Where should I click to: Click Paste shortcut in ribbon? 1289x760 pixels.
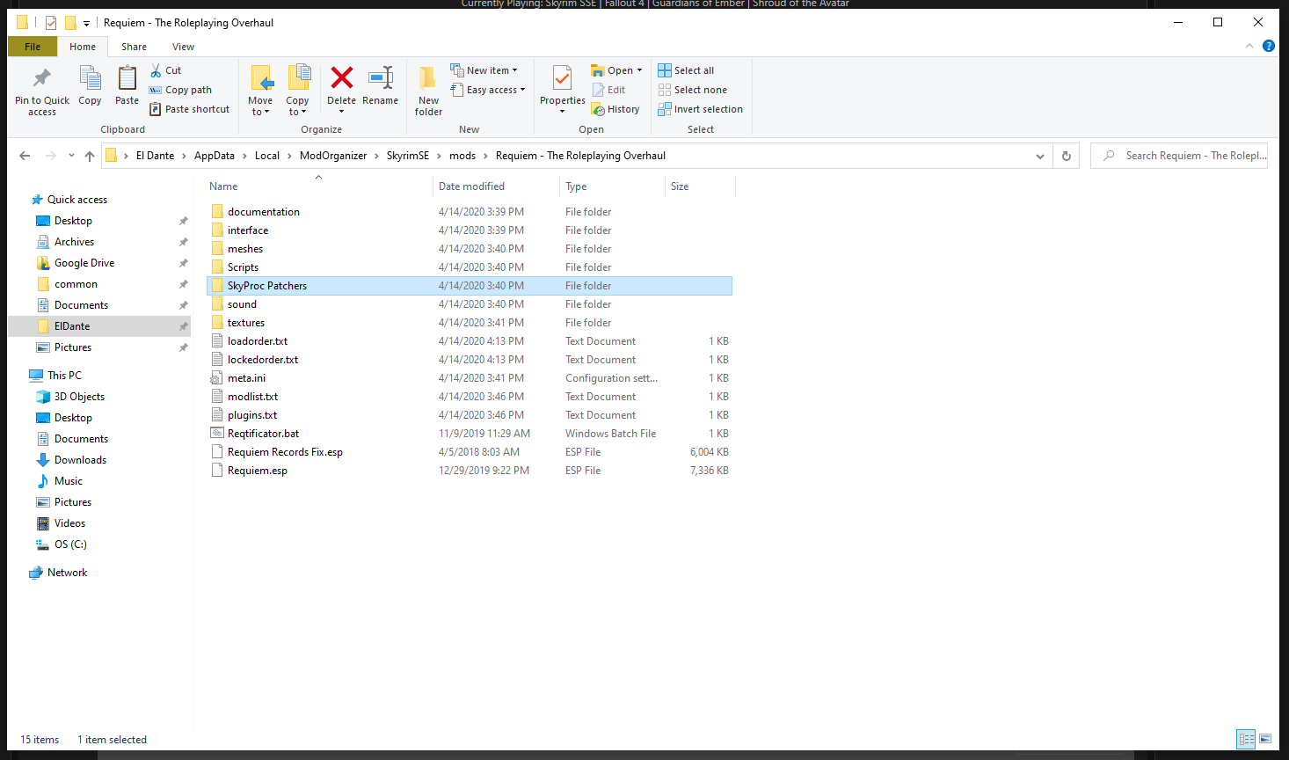coord(189,109)
